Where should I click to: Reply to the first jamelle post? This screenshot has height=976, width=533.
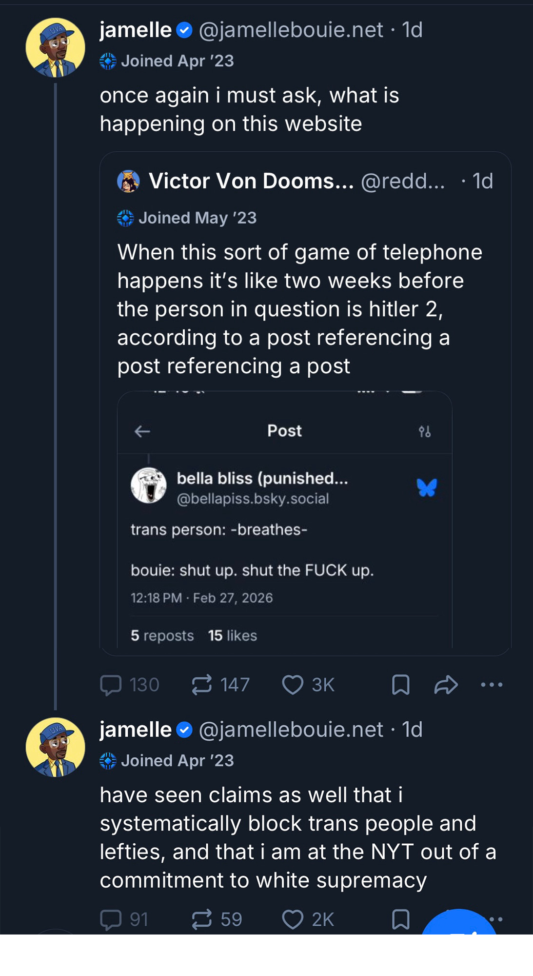(x=111, y=685)
